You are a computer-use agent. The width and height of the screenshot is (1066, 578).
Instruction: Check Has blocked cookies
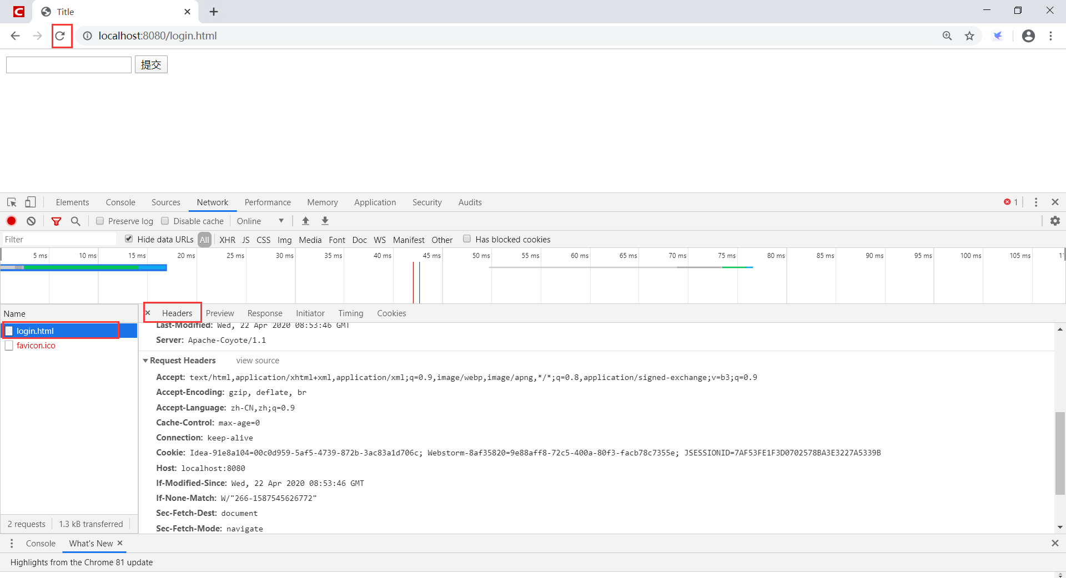tap(467, 239)
